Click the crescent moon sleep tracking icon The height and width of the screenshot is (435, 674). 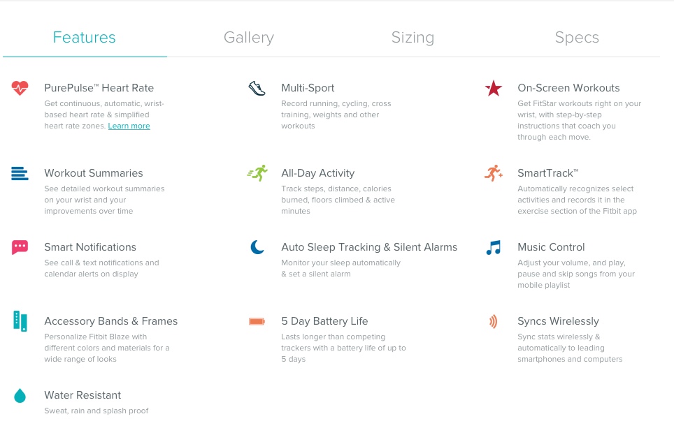coord(257,247)
